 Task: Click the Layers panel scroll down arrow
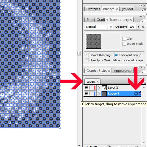[144, 142]
